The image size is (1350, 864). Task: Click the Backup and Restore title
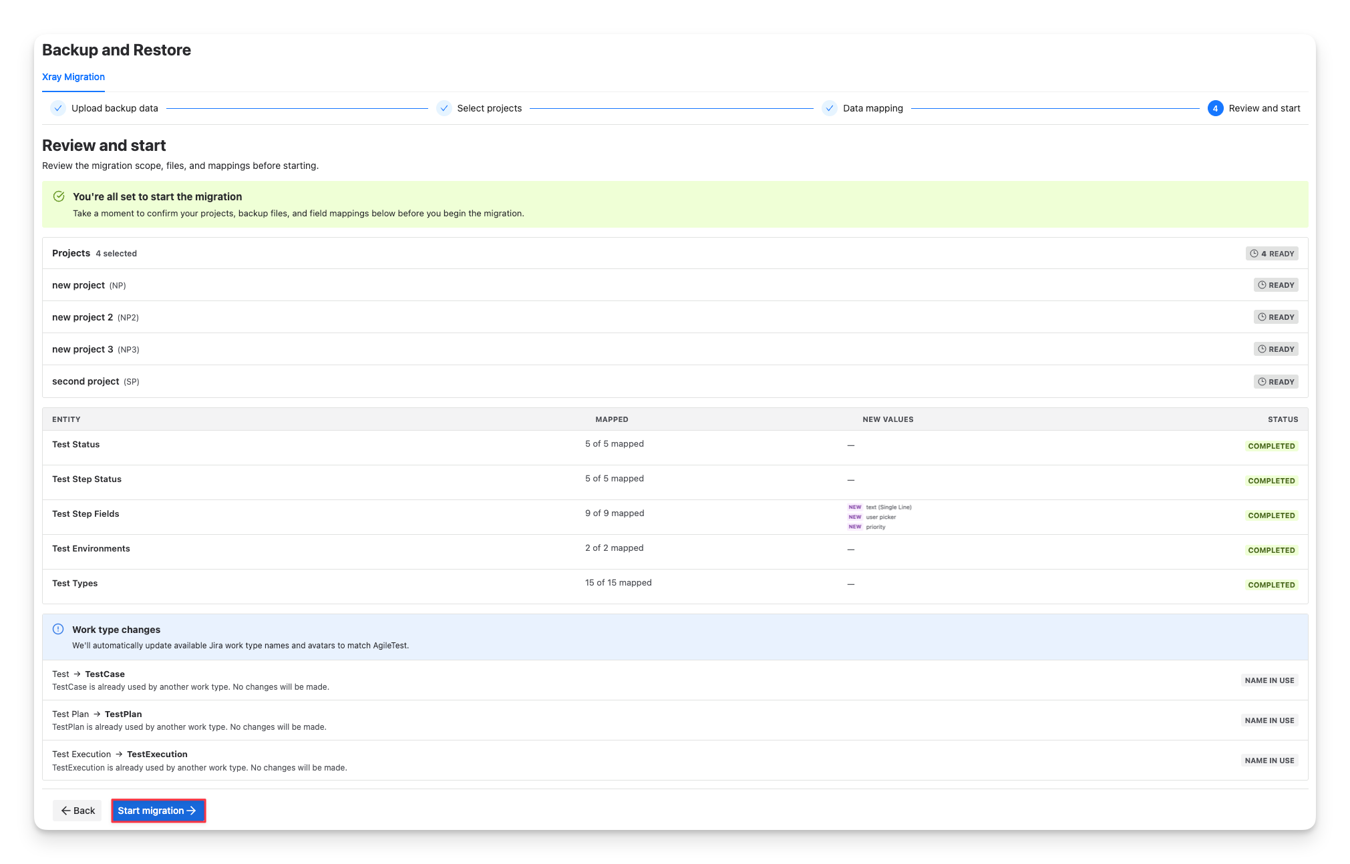tap(116, 50)
